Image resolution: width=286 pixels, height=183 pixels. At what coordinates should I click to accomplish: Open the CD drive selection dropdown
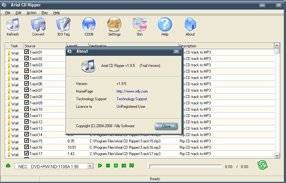pyautogui.click(x=90, y=166)
